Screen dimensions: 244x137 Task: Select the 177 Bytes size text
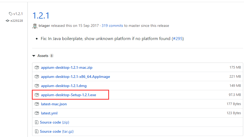point(234,104)
